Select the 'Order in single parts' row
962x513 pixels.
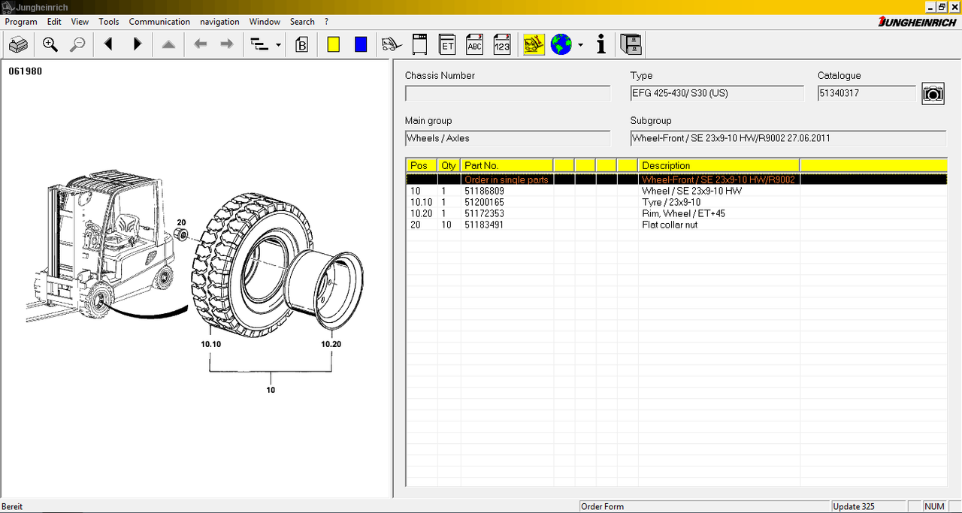coord(676,180)
